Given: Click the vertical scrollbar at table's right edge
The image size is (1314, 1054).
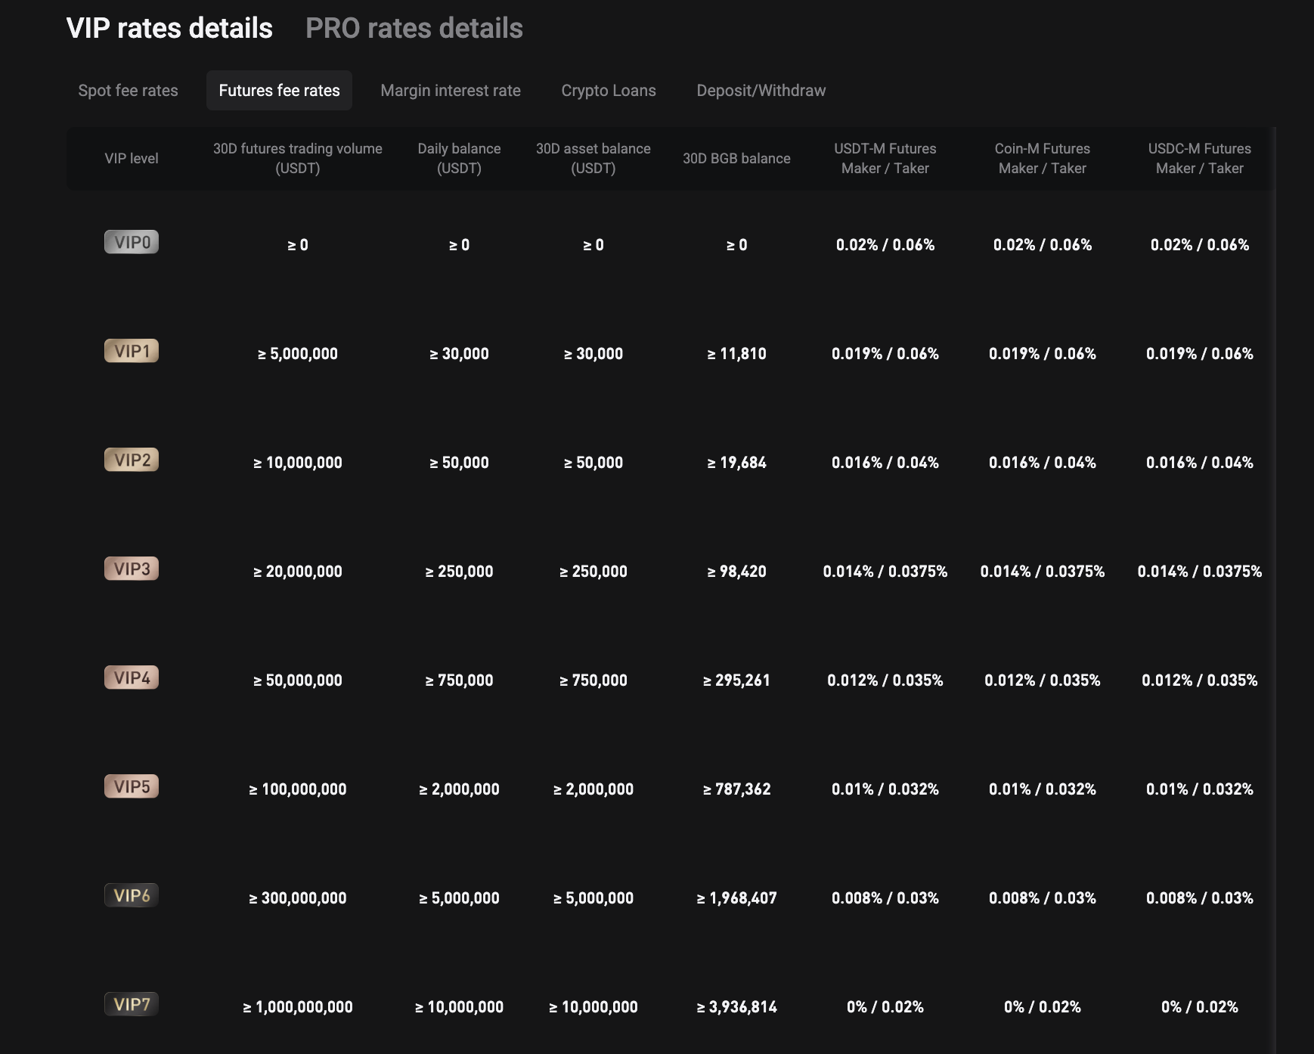Looking at the screenshot, I should click(x=1274, y=590).
